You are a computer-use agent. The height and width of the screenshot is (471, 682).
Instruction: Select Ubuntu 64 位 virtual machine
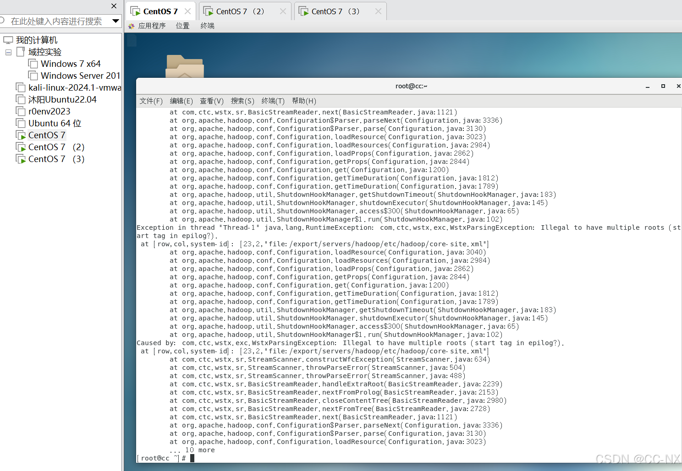pos(55,124)
